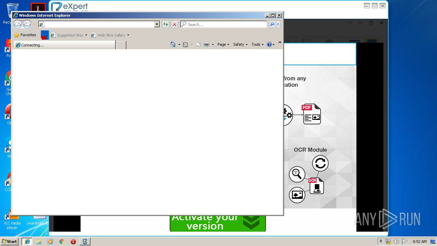Click the volume speaker tray icon

click(396, 242)
